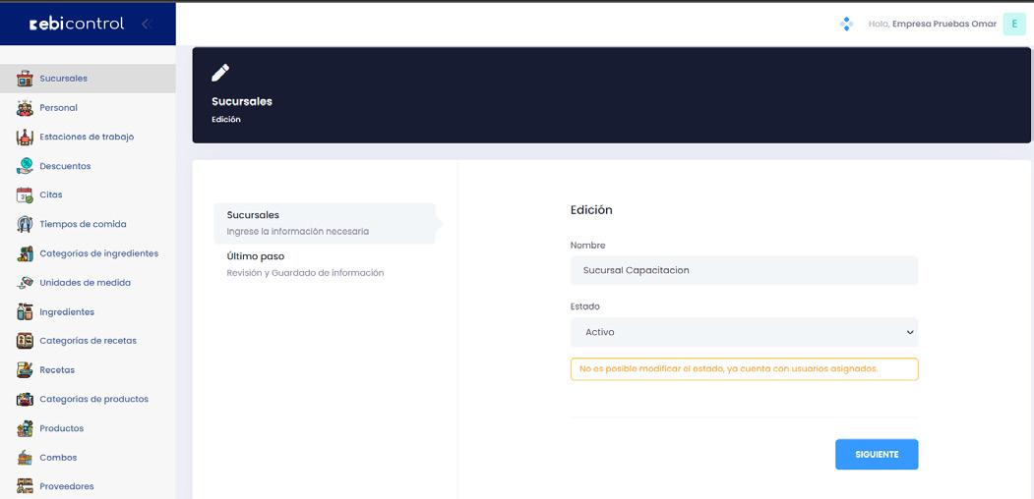The width and height of the screenshot is (1034, 499).
Task: Open Categorías de recetas
Action: 88,341
